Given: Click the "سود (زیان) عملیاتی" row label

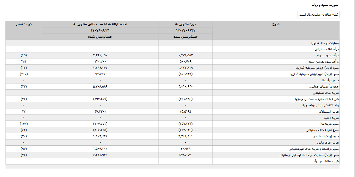Looking at the screenshot, I should (x=325, y=136).
